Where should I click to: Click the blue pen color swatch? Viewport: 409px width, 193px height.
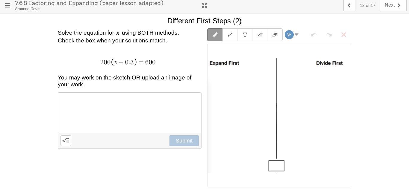(289, 35)
